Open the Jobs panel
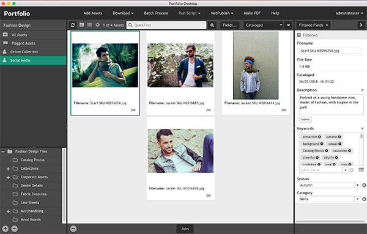The width and height of the screenshot is (367, 234). [x=185, y=229]
